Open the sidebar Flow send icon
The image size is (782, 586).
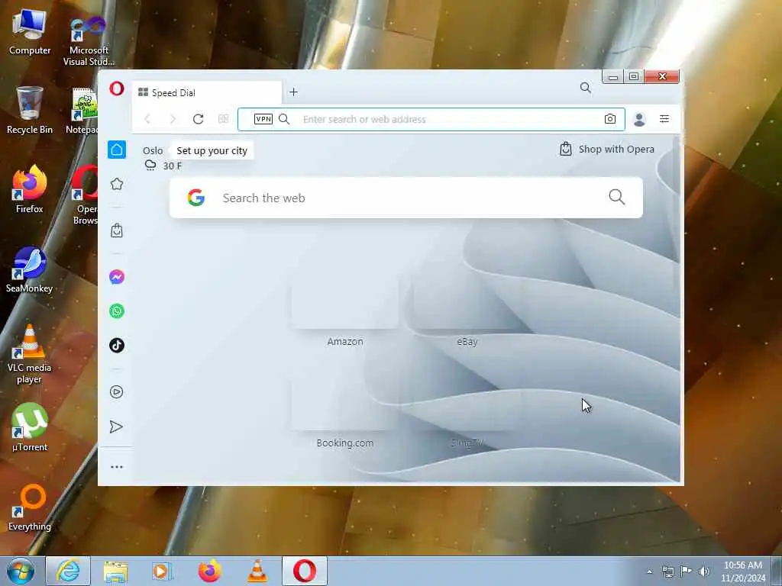(117, 427)
